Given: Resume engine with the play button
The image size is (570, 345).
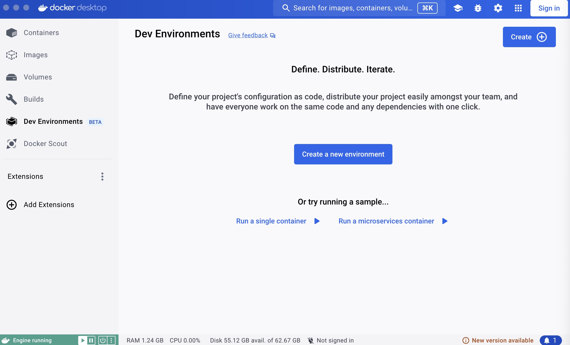Looking at the screenshot, I should coord(82,340).
